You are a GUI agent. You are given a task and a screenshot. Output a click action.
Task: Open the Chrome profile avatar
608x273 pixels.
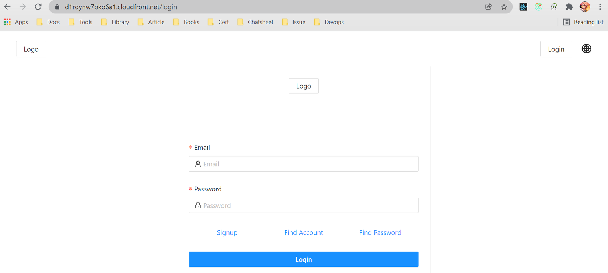[x=585, y=7]
